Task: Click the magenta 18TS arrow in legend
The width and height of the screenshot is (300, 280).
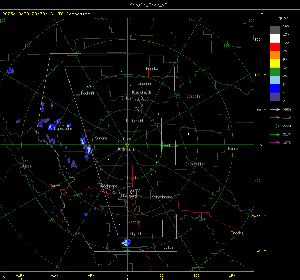Action: click(275, 142)
